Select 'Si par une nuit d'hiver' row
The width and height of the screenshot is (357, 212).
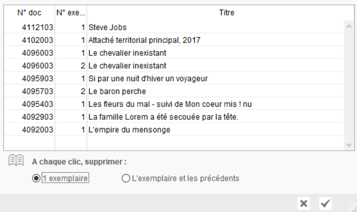coord(174,78)
